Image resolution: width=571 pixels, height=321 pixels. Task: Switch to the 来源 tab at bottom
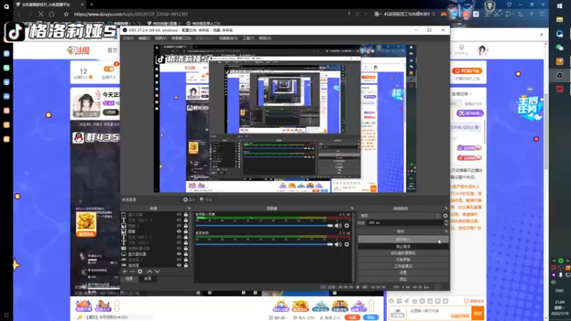click(x=147, y=278)
